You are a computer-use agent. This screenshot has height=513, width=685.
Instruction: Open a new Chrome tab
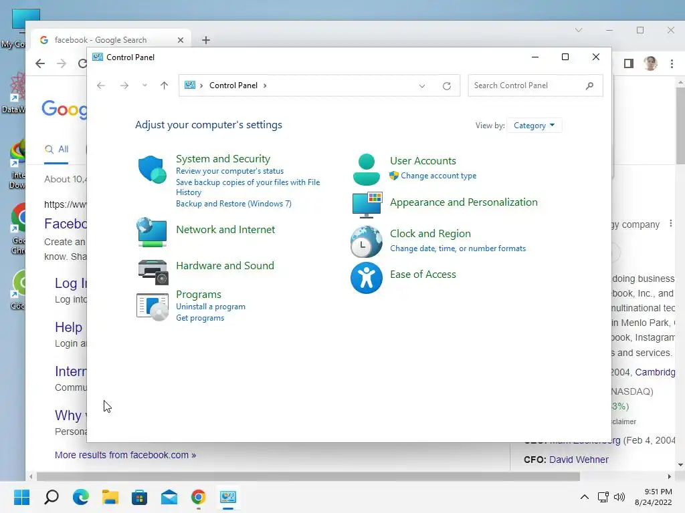(206, 40)
